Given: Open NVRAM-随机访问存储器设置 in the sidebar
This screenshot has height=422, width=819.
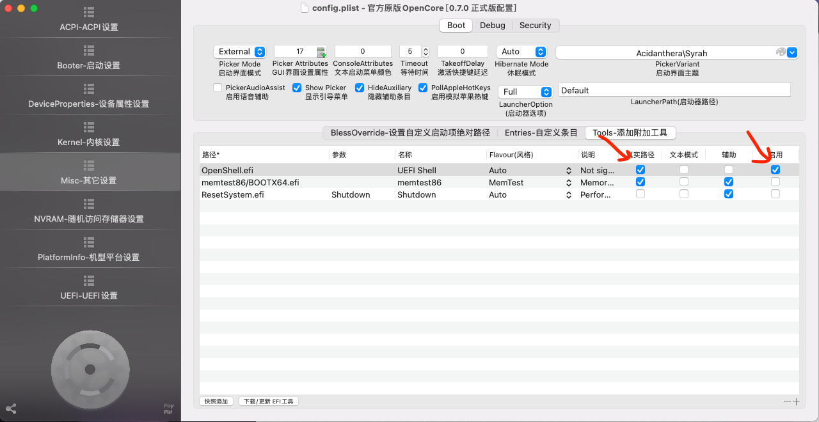Looking at the screenshot, I should (89, 211).
